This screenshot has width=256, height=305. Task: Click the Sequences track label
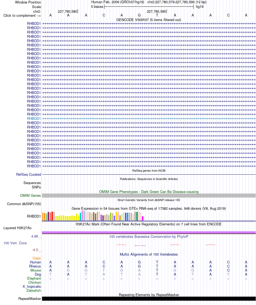(32, 183)
